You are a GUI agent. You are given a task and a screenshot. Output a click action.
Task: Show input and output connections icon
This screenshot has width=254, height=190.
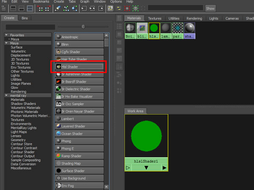(92, 8)
